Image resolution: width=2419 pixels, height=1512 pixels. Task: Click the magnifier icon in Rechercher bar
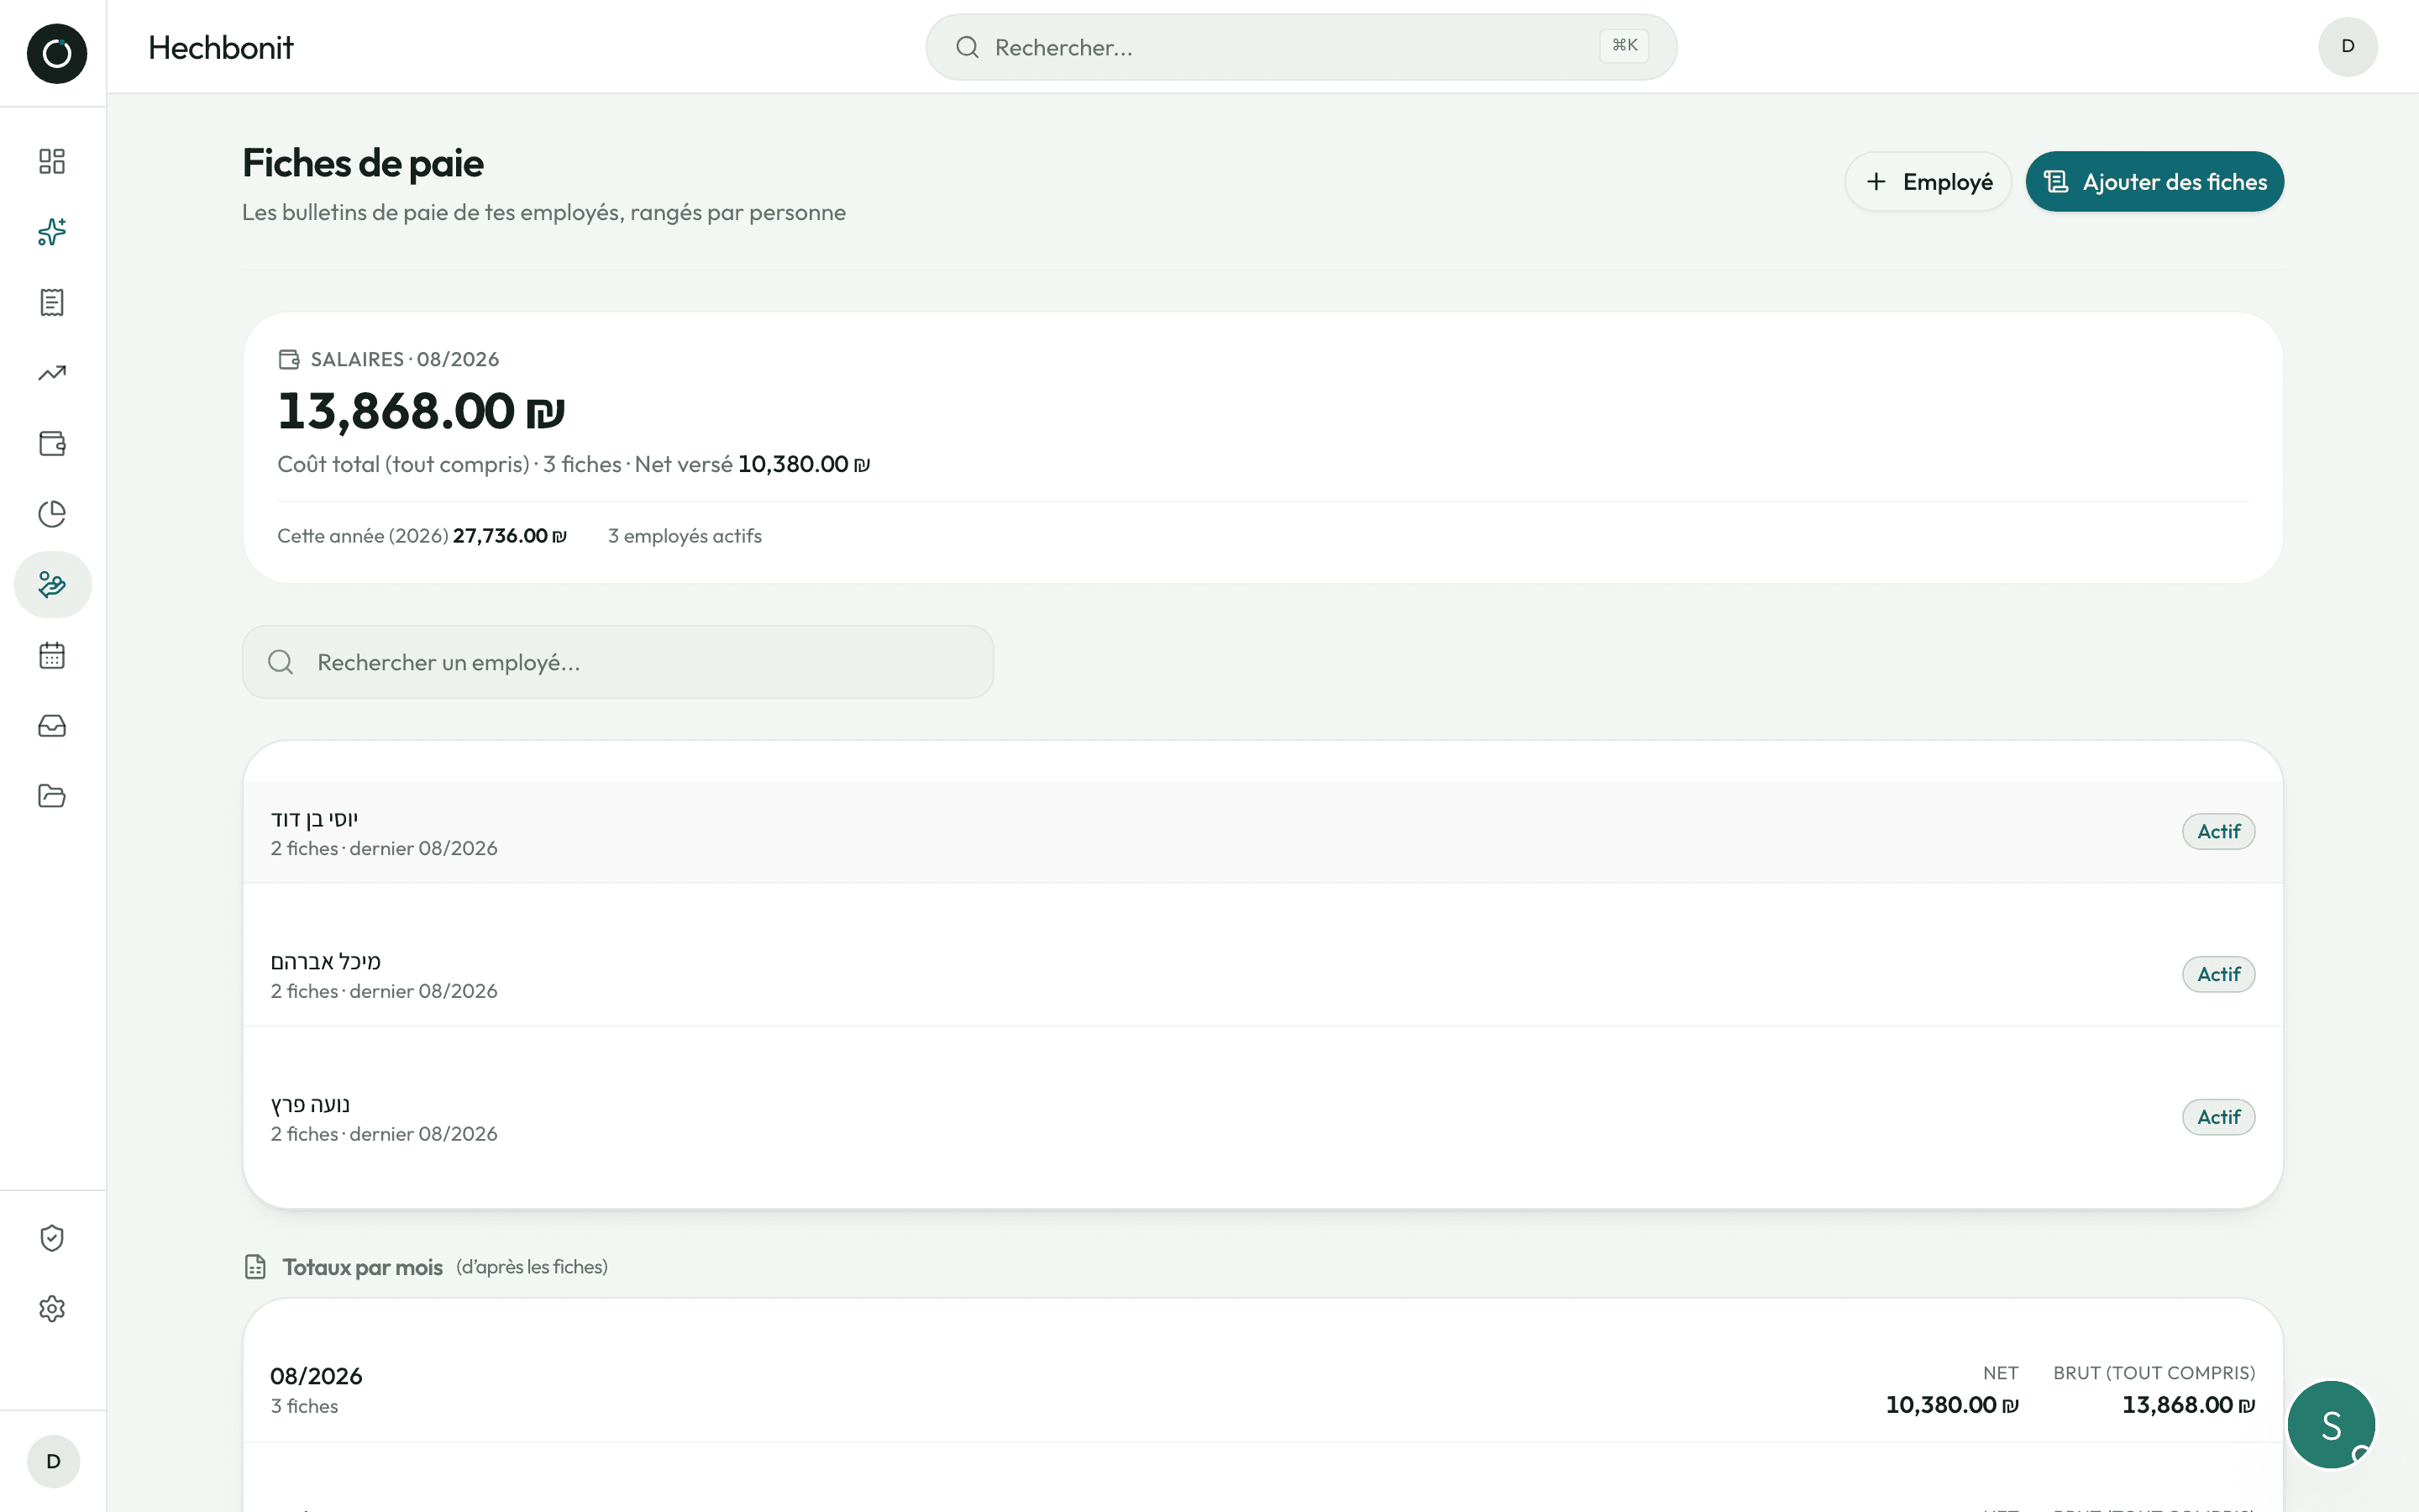click(x=967, y=47)
